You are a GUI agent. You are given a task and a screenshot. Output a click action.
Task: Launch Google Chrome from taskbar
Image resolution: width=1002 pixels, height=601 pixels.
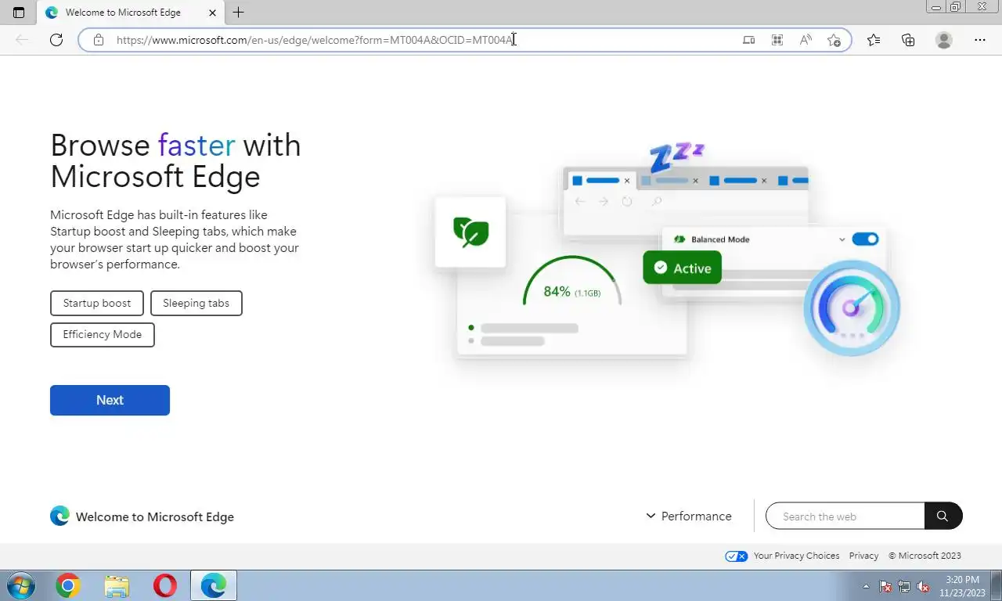[68, 585]
